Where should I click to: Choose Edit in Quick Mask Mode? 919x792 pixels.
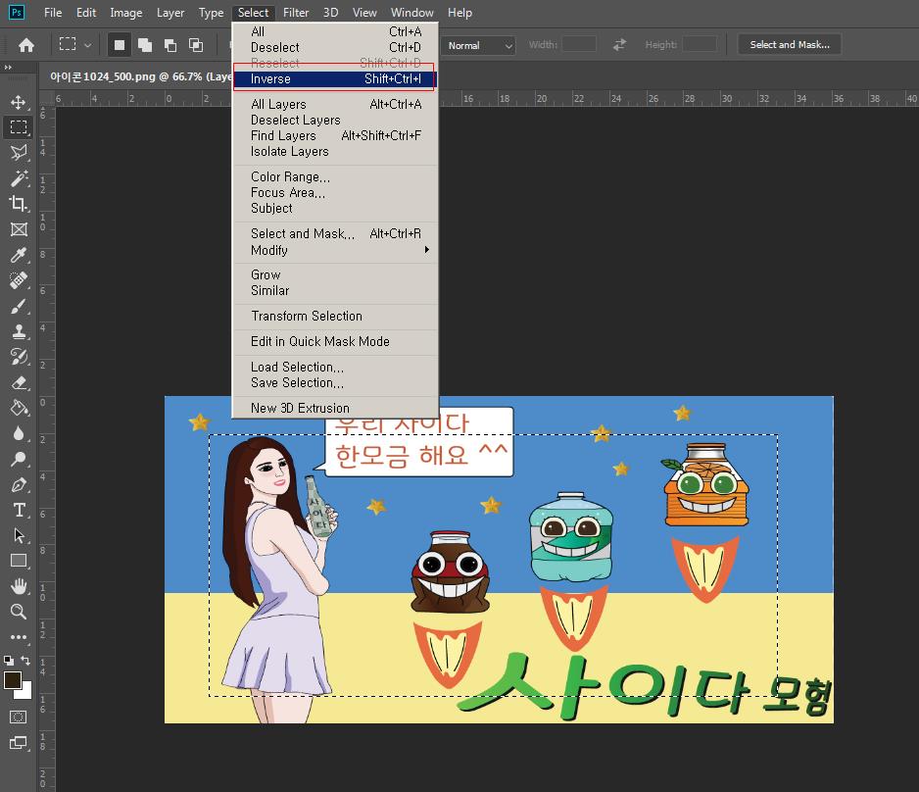(x=335, y=341)
